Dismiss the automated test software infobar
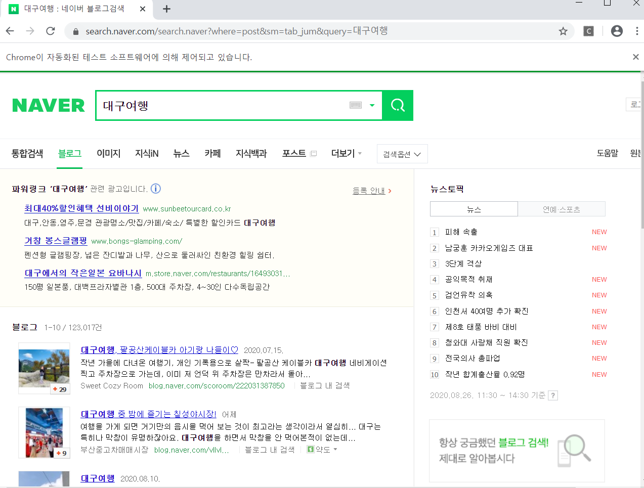 (635, 57)
